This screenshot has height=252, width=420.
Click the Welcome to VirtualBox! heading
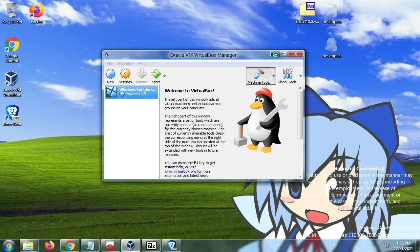[189, 91]
